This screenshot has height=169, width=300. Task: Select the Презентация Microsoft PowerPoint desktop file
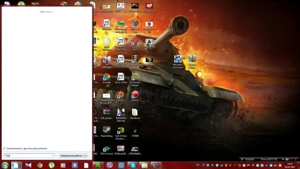click(x=106, y=99)
